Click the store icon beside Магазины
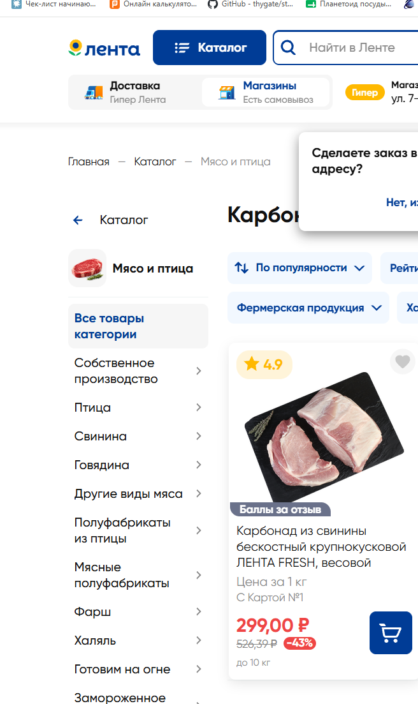 click(x=227, y=93)
